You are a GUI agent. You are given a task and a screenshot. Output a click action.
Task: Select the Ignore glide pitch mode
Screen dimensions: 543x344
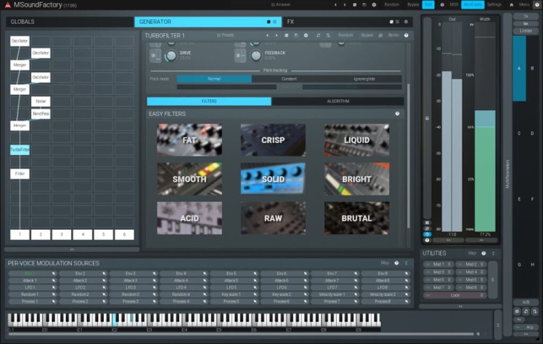[364, 79]
